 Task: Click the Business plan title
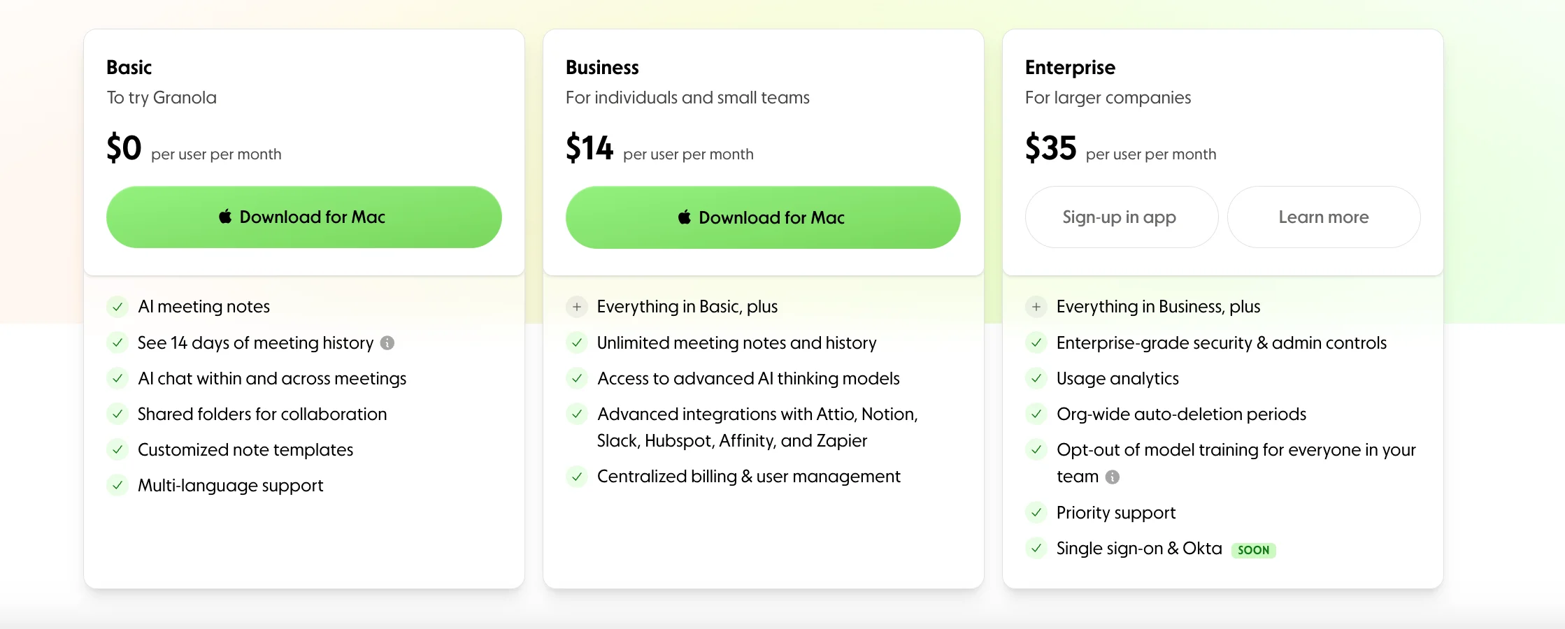(602, 67)
